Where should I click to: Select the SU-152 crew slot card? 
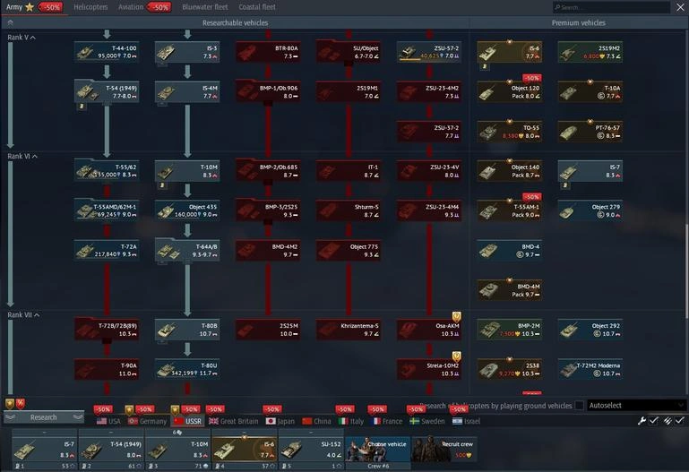(x=311, y=450)
